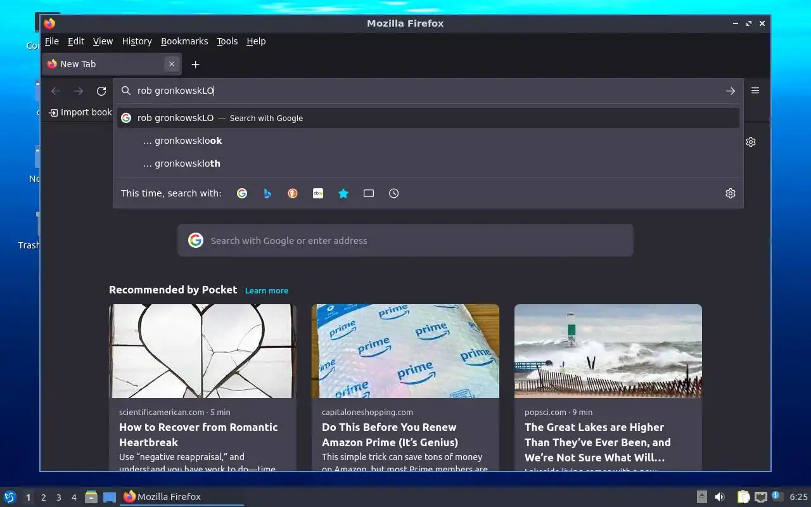Click the volume icon in system tray
This screenshot has width=811, height=507.
click(x=720, y=497)
